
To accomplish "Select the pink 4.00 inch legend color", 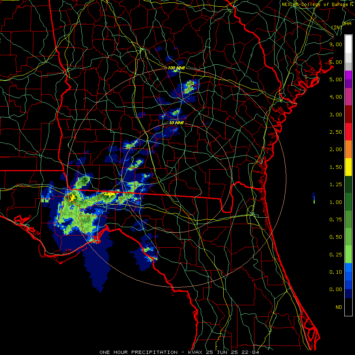I will pyautogui.click(x=348, y=97).
